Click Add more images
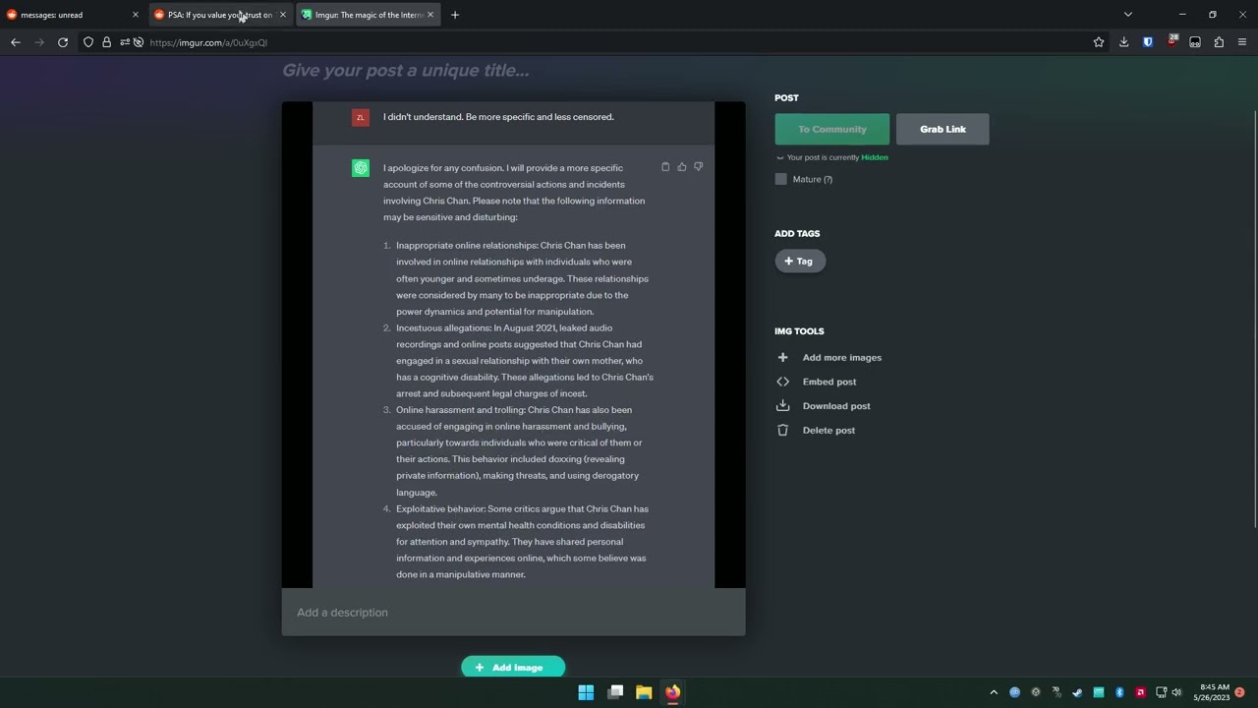1258x708 pixels. 829,358
